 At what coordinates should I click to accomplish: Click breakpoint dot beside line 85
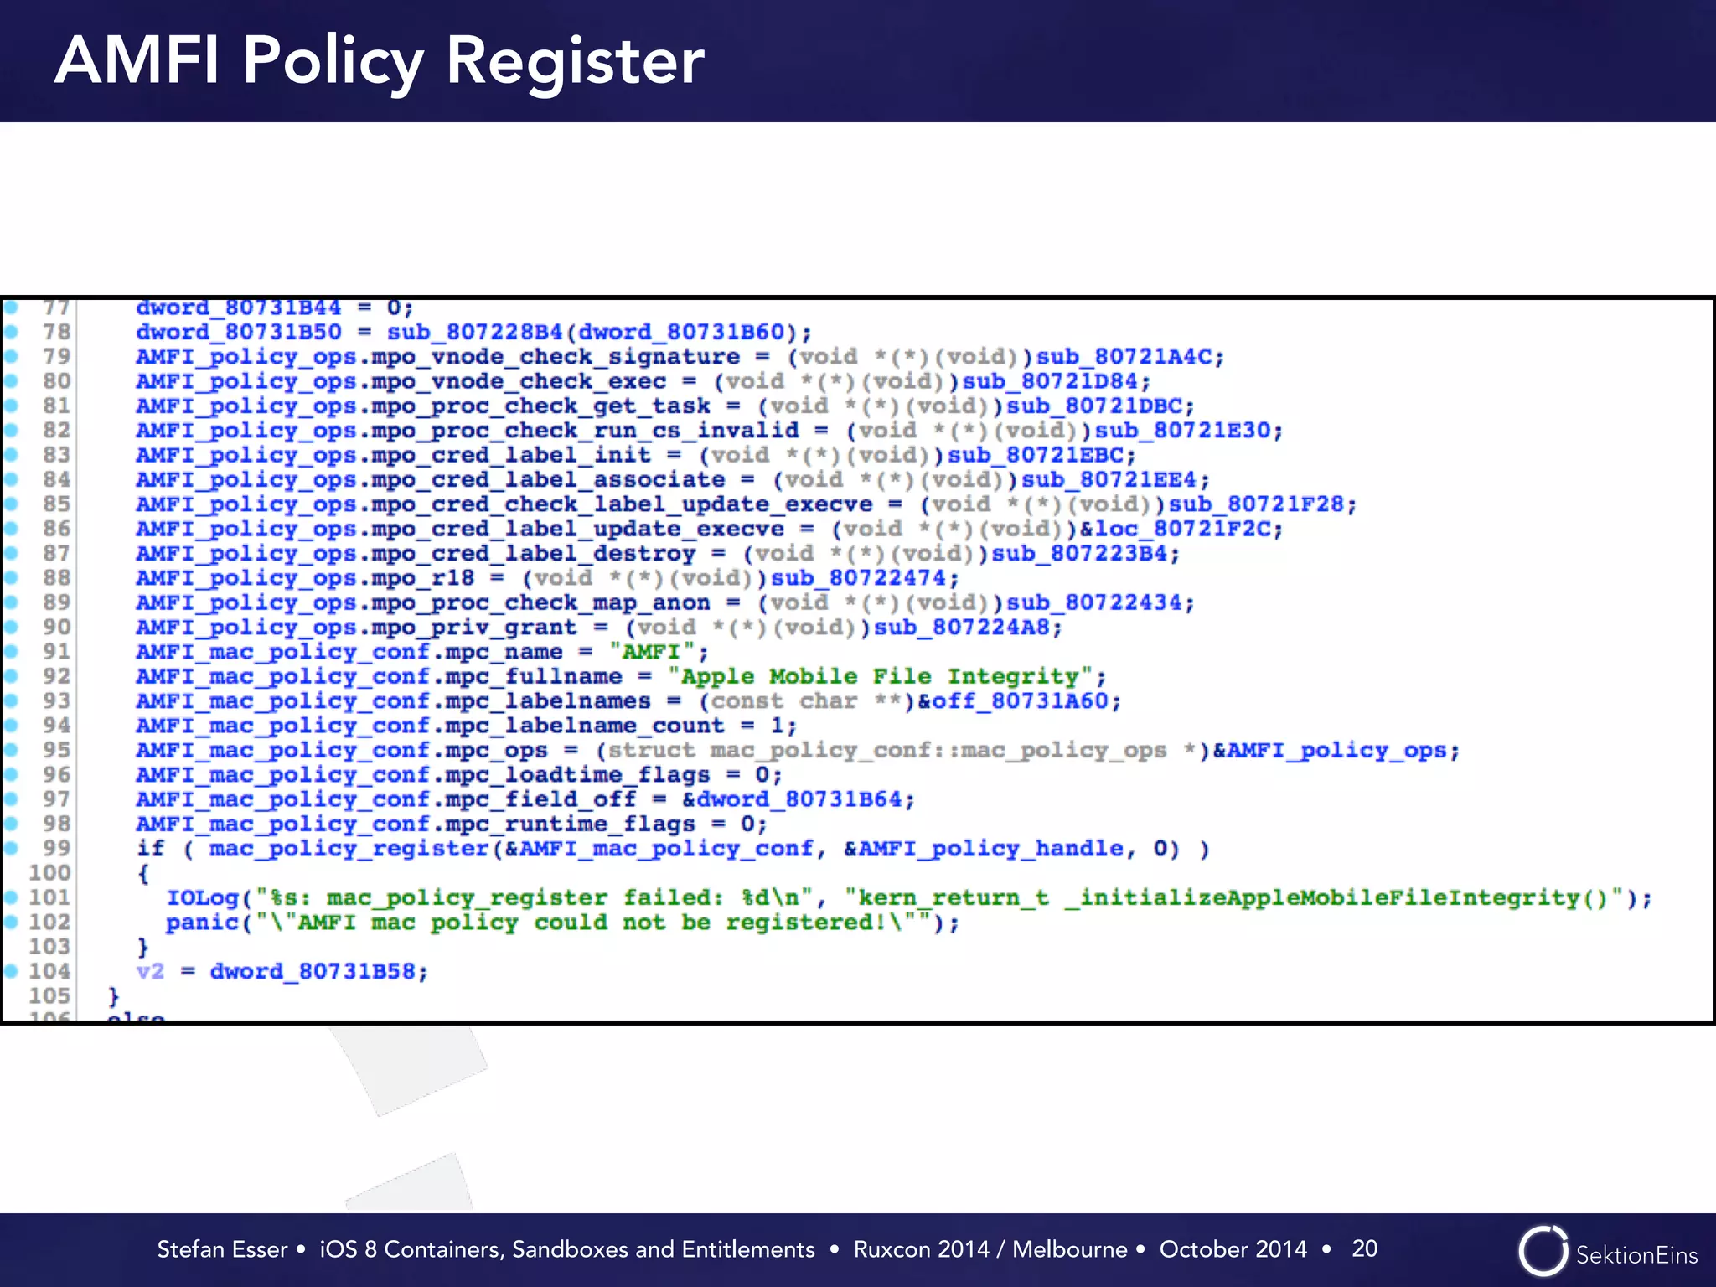click(11, 504)
